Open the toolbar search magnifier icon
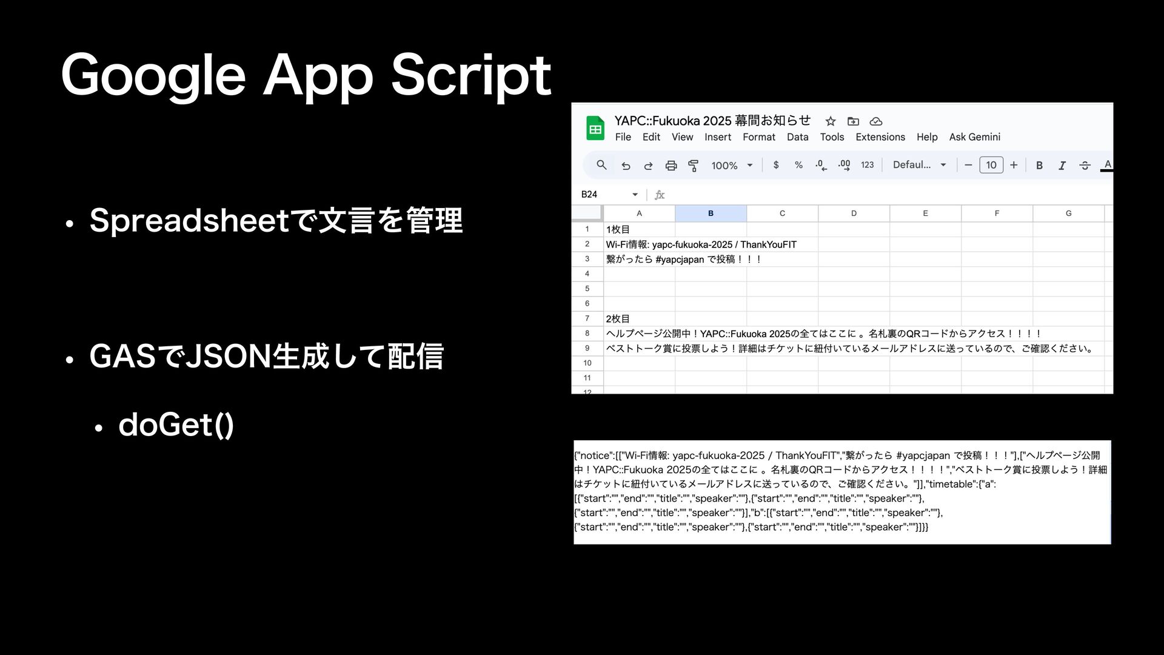The width and height of the screenshot is (1164, 655). 601,165
